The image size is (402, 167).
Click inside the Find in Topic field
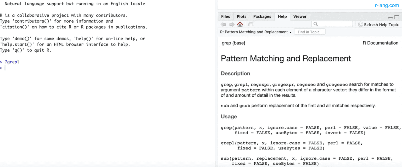click(310, 31)
